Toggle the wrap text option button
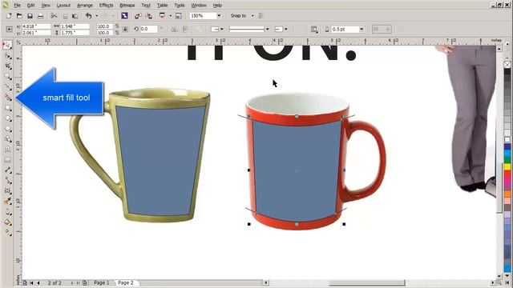 [314, 30]
